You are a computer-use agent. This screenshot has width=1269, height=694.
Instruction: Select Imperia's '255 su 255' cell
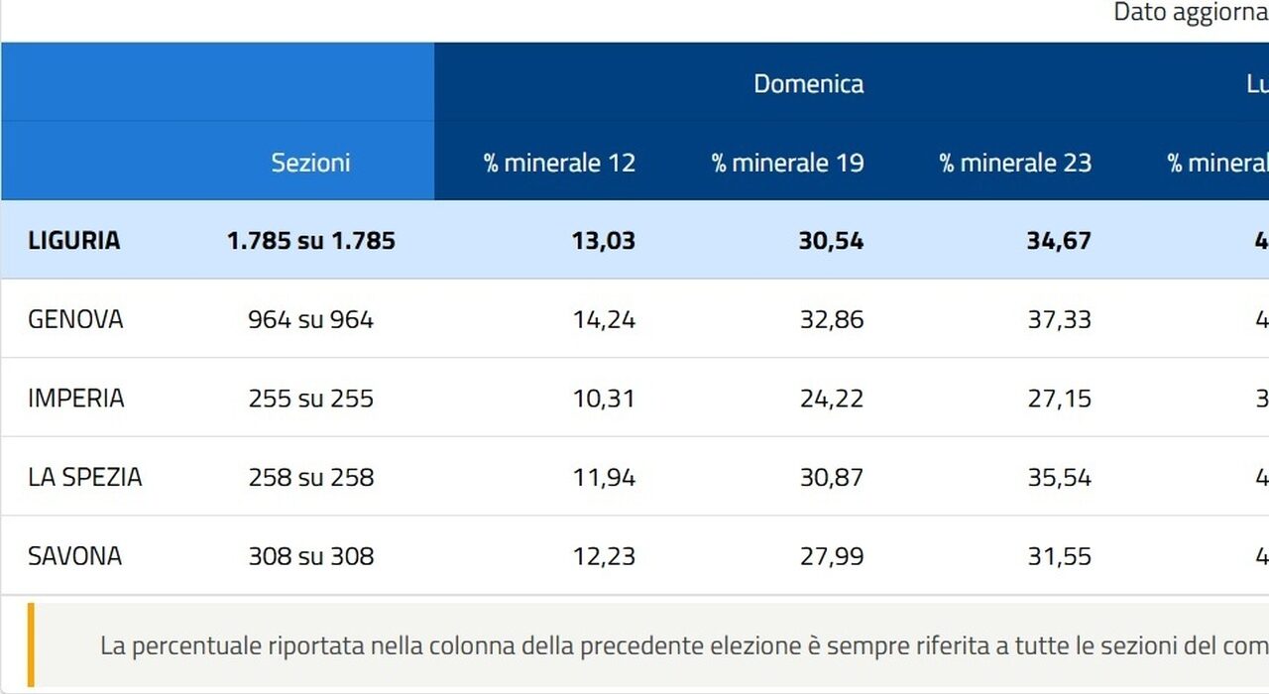pos(311,399)
